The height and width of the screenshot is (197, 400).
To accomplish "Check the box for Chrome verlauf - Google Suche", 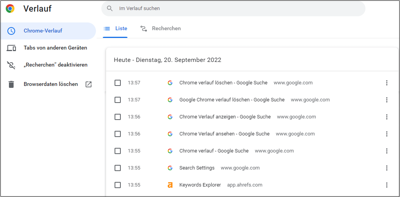I will [x=118, y=151].
